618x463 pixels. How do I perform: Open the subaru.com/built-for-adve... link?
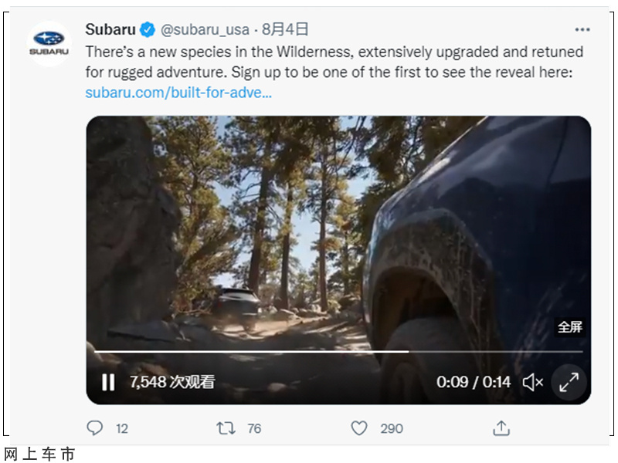pos(178,93)
